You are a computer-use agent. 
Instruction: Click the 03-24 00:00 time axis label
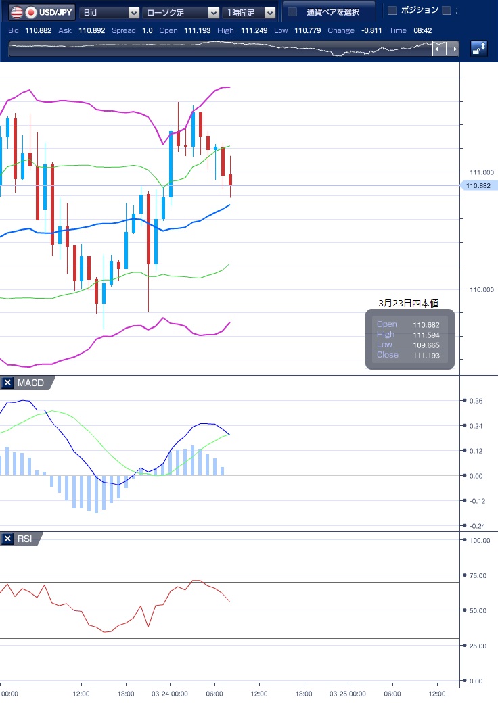tap(169, 694)
